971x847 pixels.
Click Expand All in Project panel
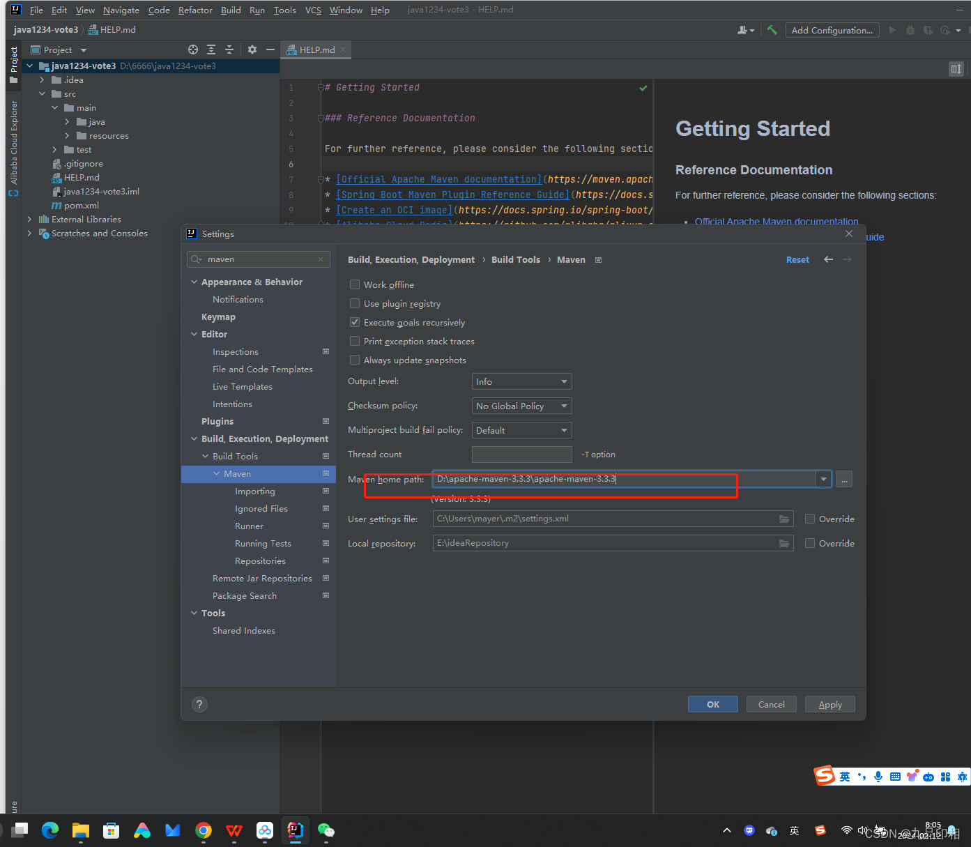pyautogui.click(x=211, y=49)
